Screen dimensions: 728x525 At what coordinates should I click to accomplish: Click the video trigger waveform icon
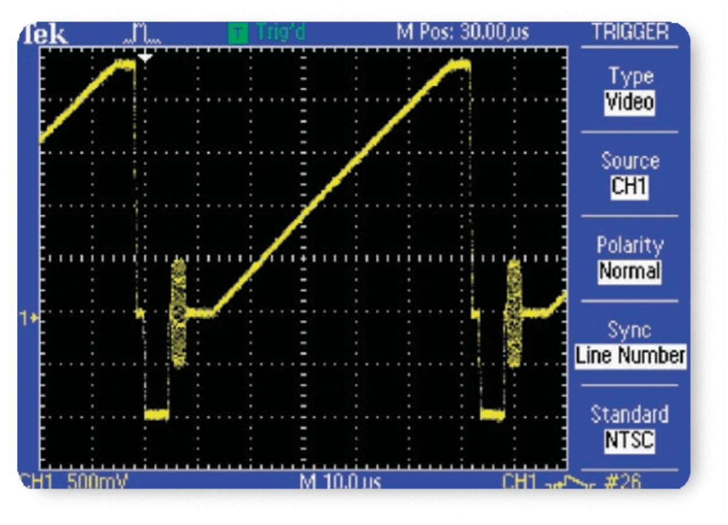click(x=573, y=482)
